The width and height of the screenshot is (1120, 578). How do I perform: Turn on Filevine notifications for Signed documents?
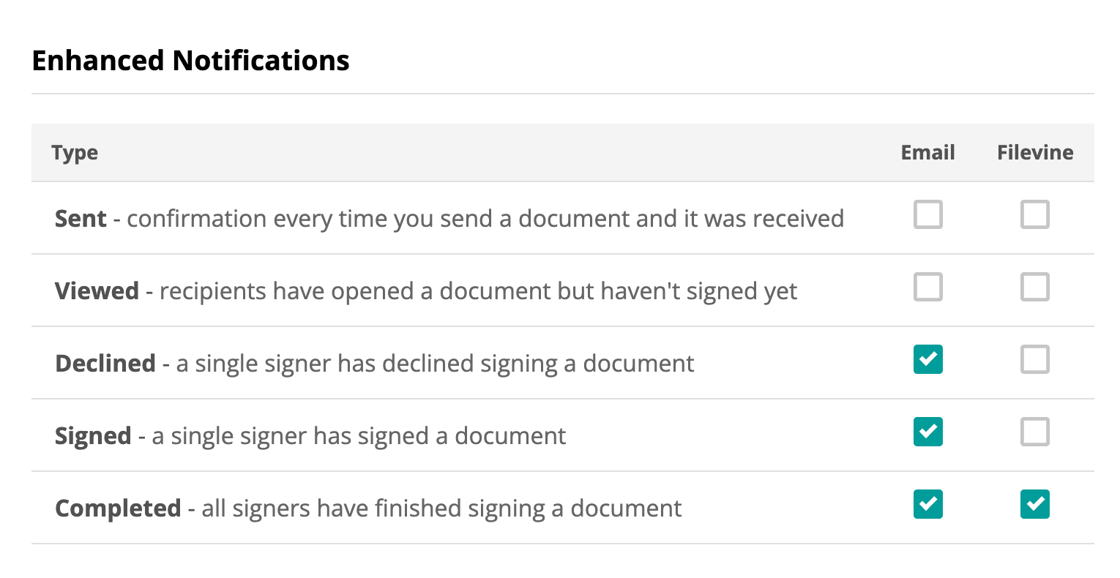(1034, 432)
